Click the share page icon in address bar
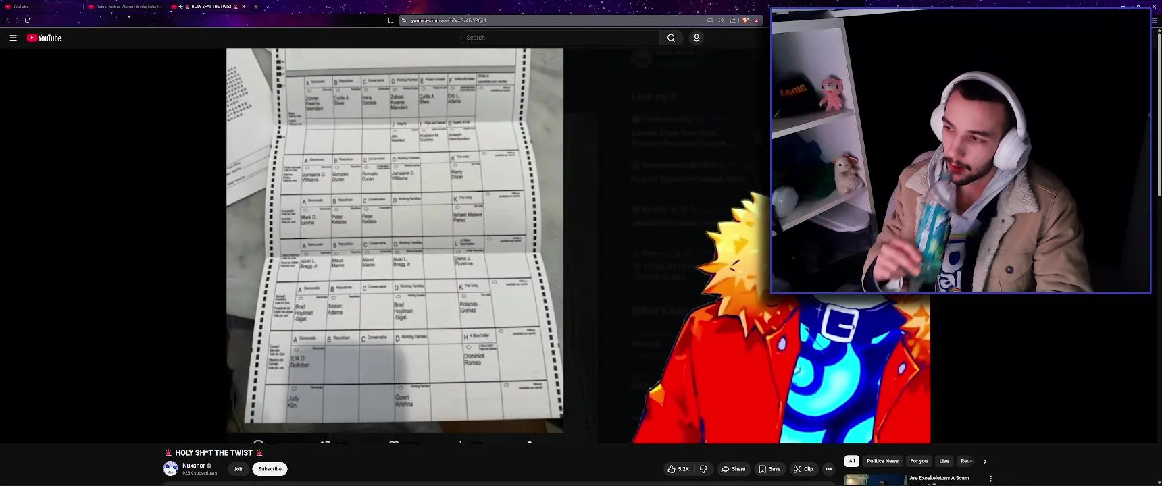 tap(733, 20)
